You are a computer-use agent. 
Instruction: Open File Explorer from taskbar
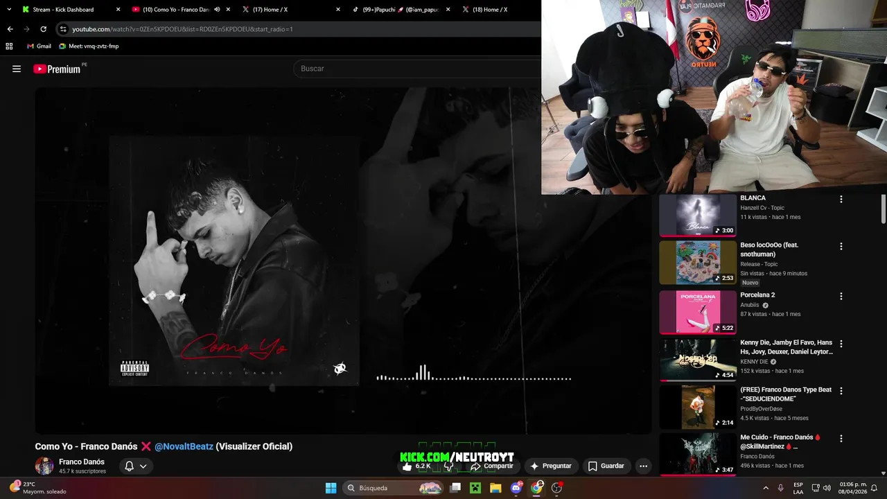(495, 488)
